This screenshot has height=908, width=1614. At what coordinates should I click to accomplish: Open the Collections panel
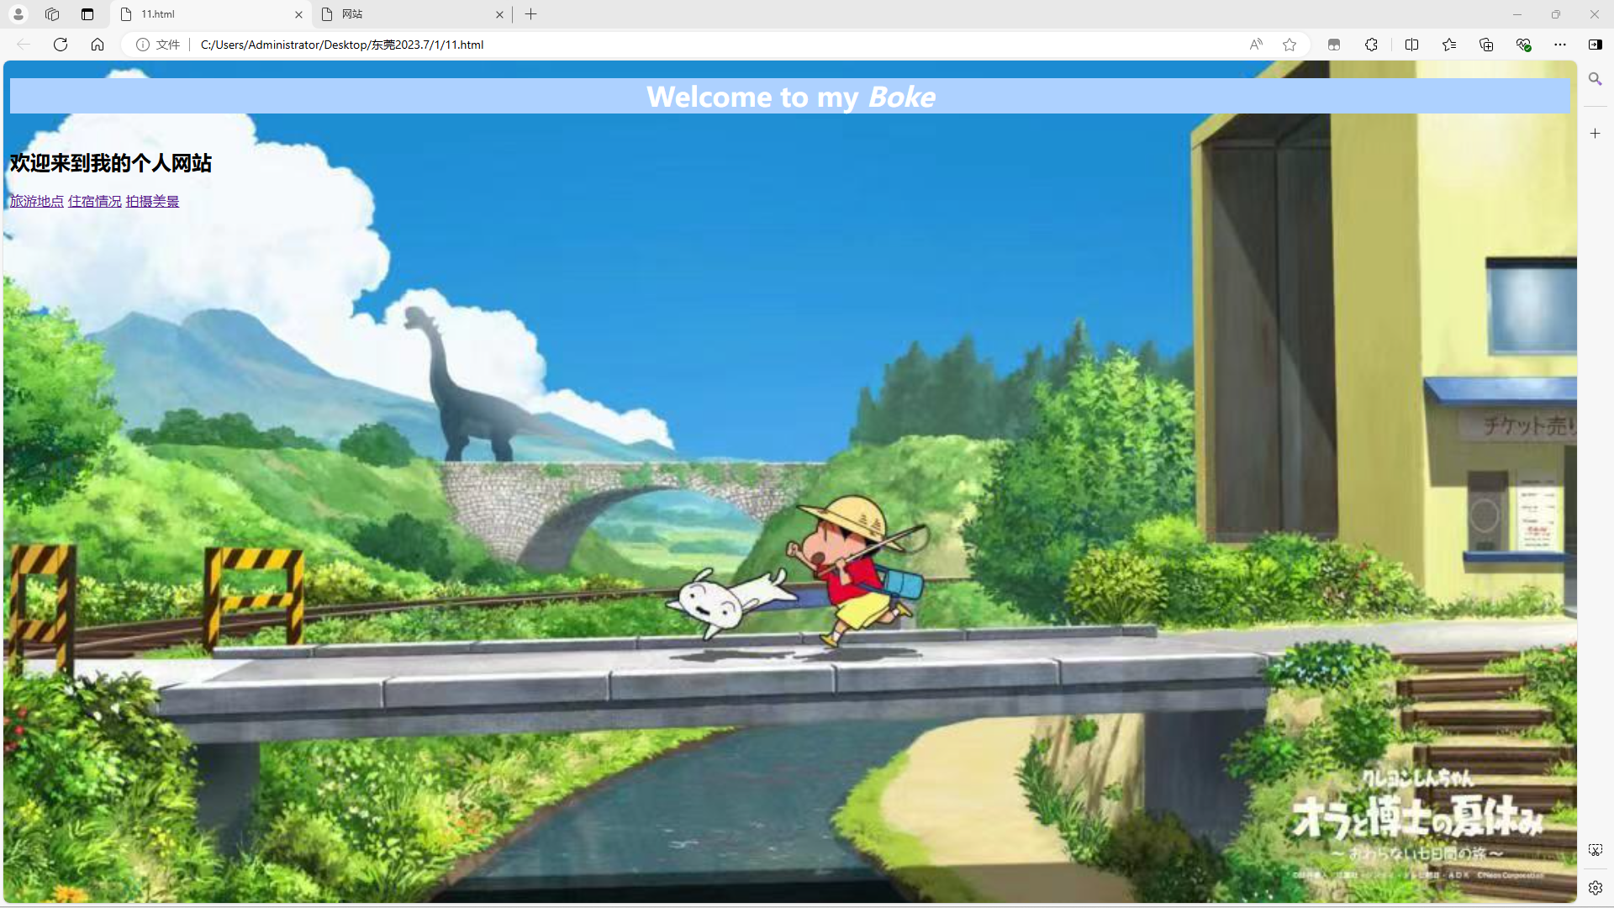pyautogui.click(x=1486, y=45)
